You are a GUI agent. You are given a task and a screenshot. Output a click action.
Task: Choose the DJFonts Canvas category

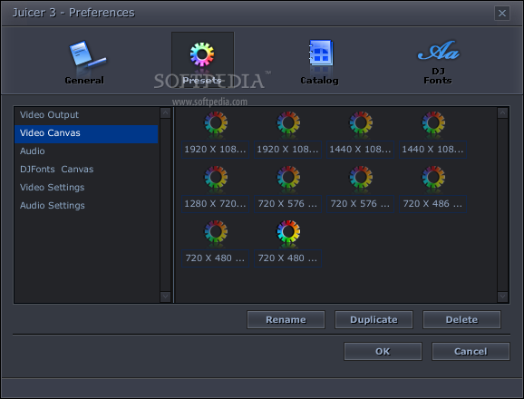(x=86, y=169)
